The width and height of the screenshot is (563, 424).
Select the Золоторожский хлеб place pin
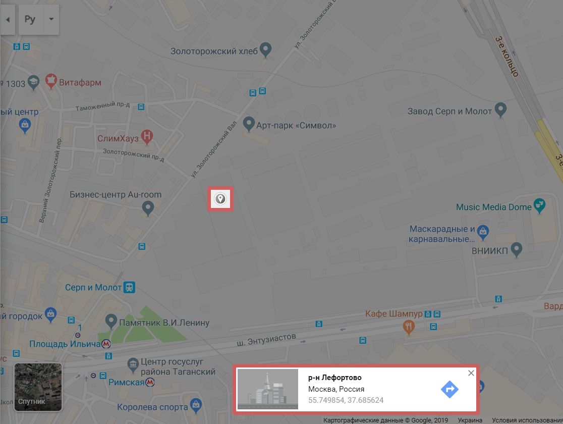coord(265,49)
